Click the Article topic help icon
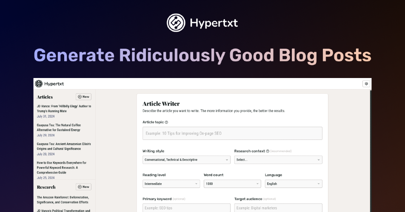Screen dimensions: 405x212 click(166, 122)
